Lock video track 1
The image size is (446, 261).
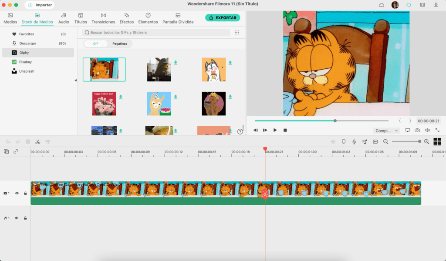coord(25,193)
